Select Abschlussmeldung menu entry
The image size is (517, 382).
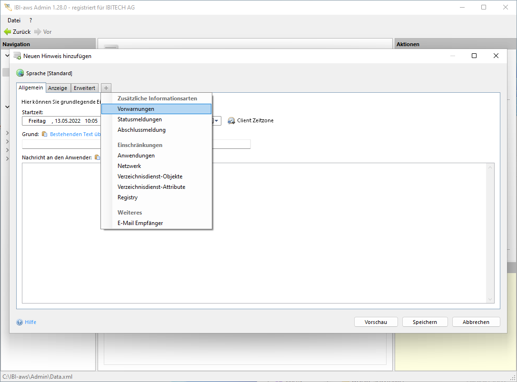pos(141,130)
